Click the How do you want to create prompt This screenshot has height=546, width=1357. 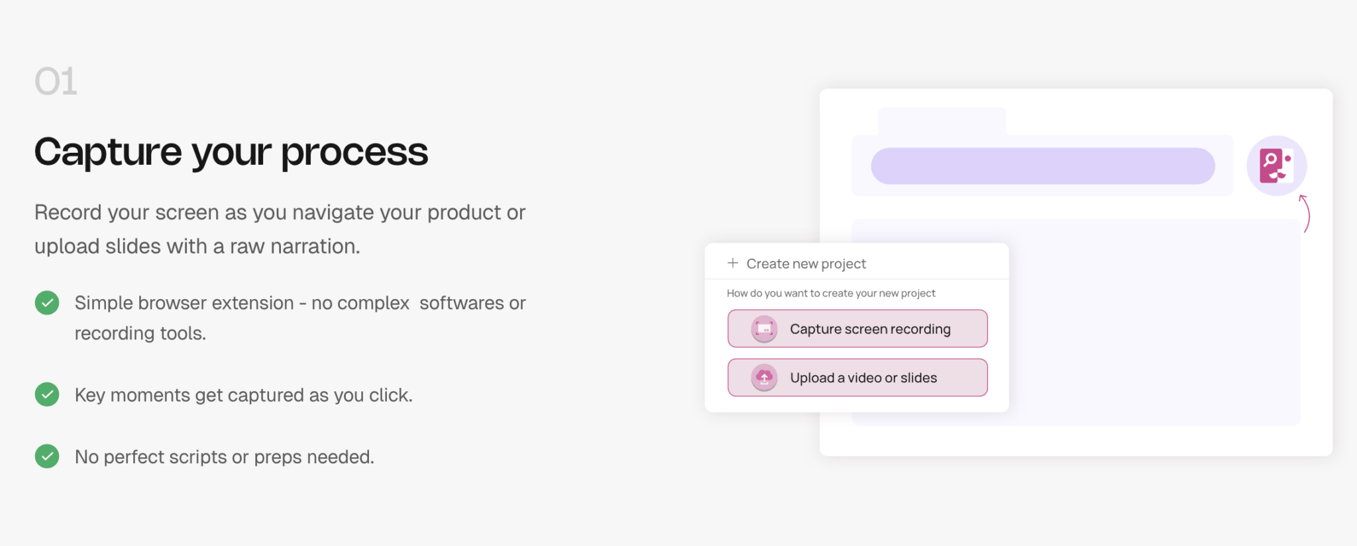coord(831,293)
